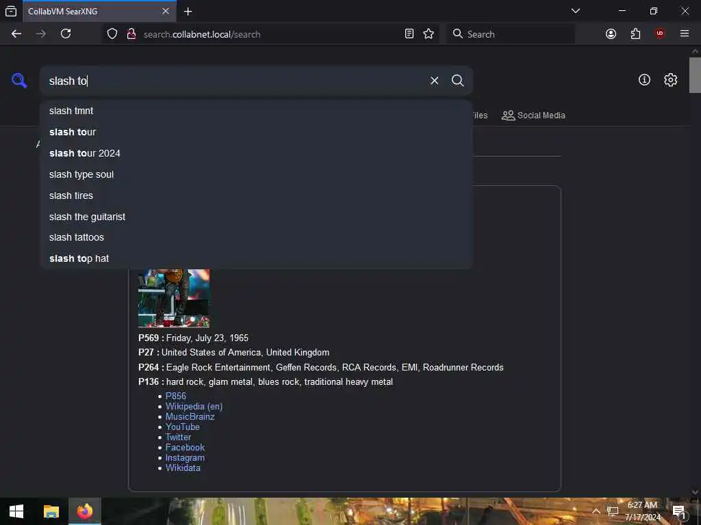This screenshot has width=701, height=525.
Task: Click the insecure connection padlock icon
Action: 131,34
